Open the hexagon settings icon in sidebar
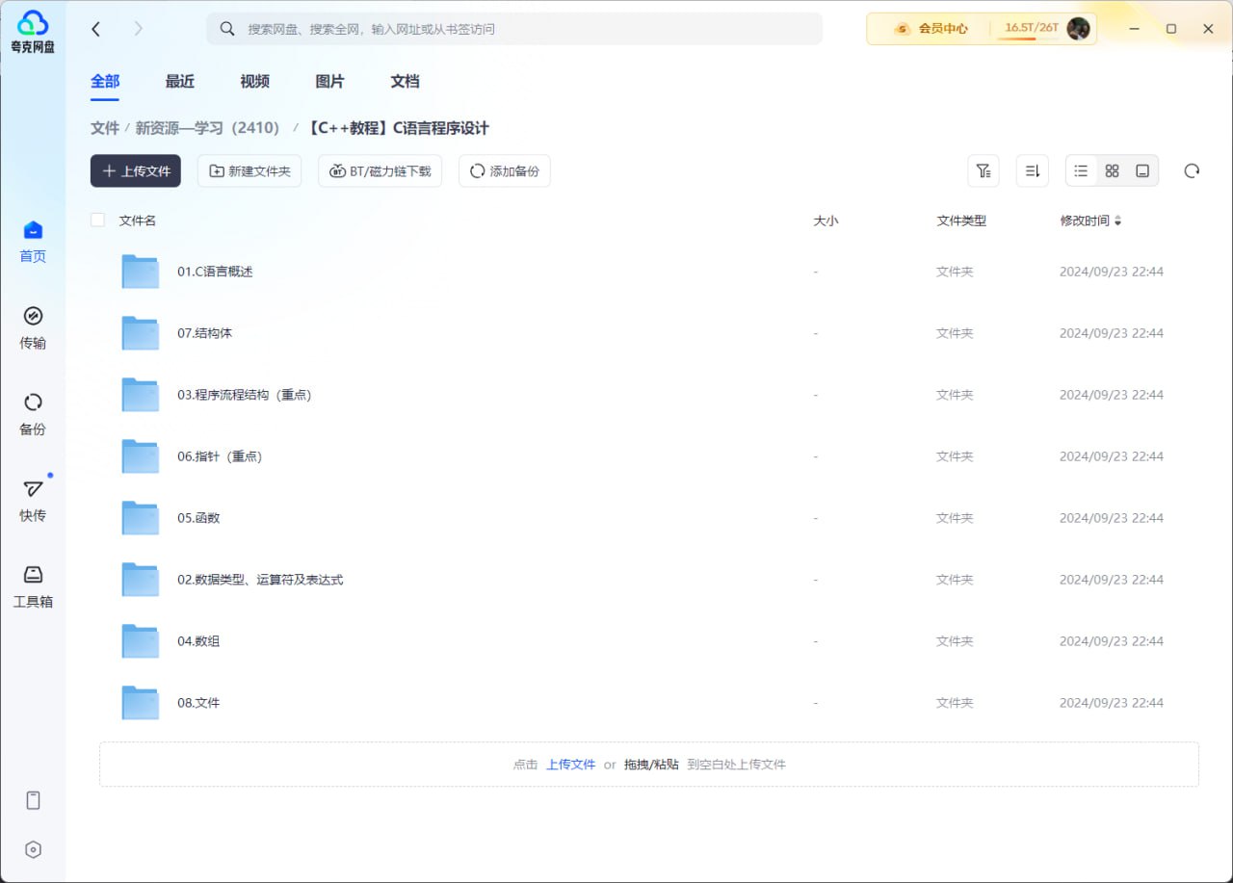 pyautogui.click(x=33, y=849)
